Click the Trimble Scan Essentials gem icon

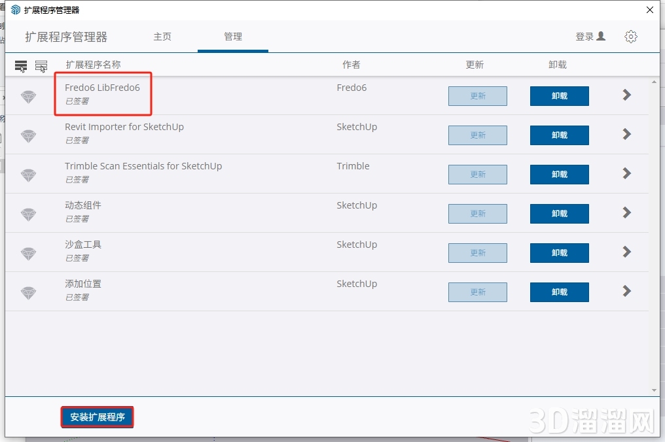[28, 175]
